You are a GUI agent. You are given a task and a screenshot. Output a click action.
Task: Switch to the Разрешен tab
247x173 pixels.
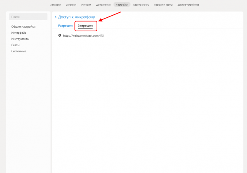65,26
